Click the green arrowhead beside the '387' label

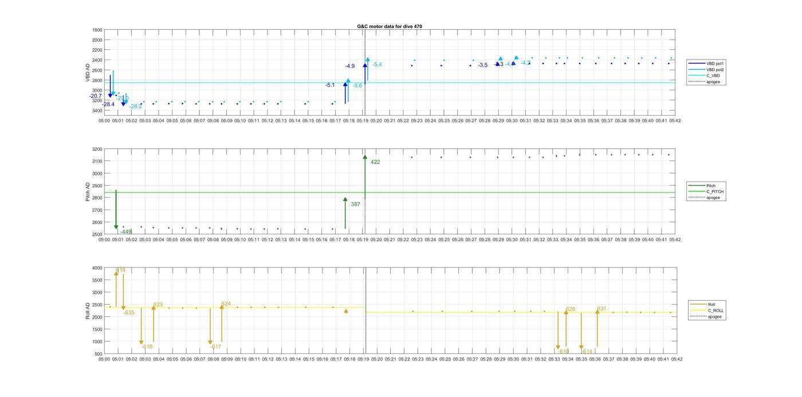pyautogui.click(x=345, y=199)
